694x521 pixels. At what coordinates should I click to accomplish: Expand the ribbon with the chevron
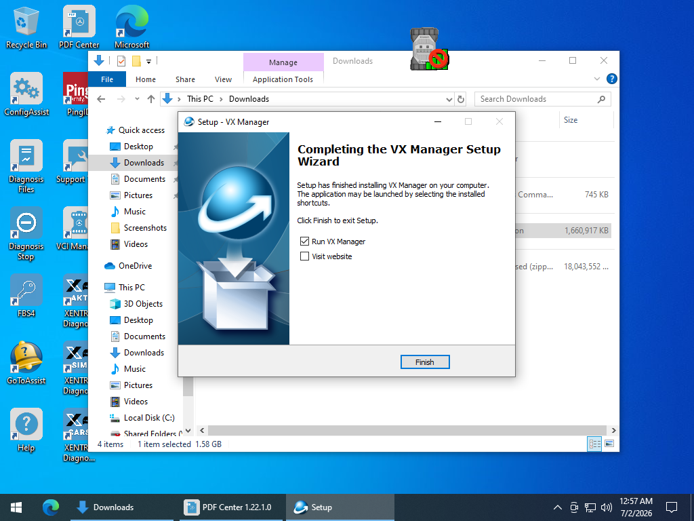(x=596, y=79)
